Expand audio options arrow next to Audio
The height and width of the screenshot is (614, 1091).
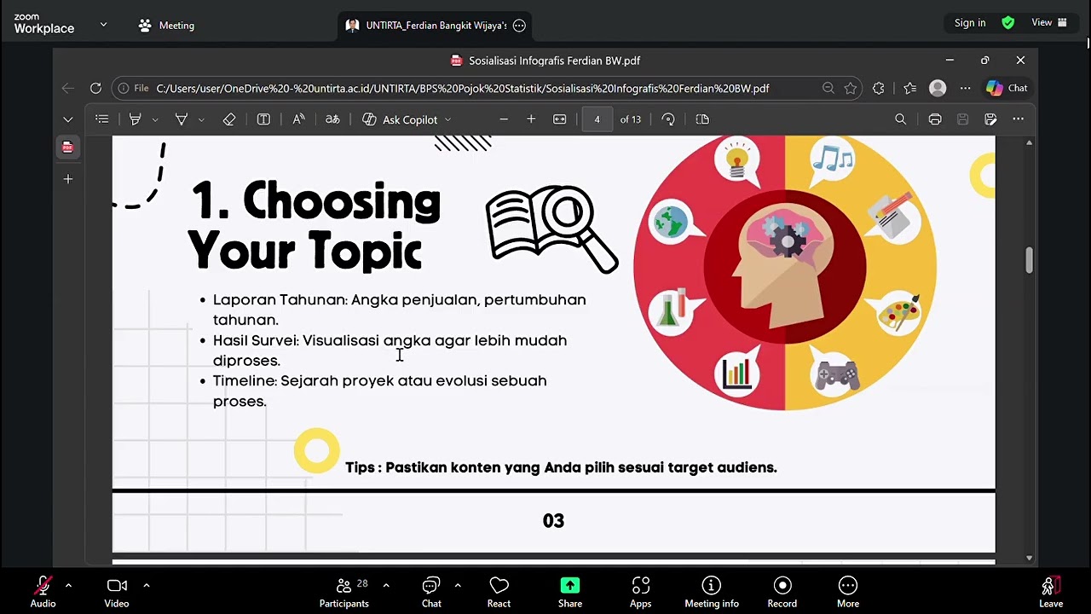tap(68, 585)
